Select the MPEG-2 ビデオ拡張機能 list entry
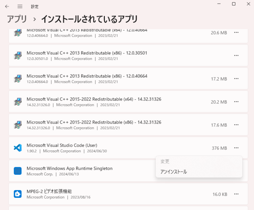This screenshot has width=254, height=210. [99, 194]
